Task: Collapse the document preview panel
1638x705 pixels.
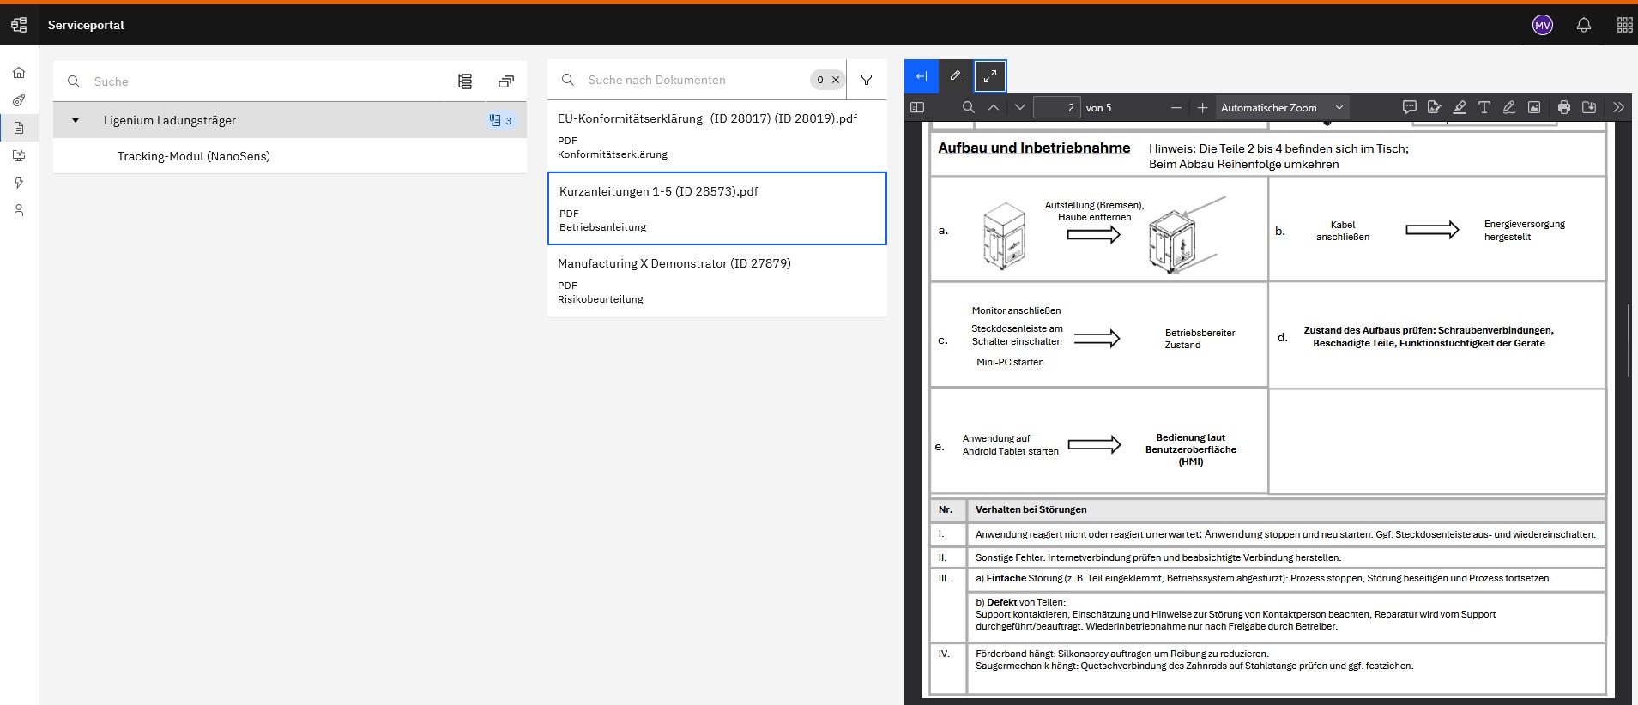Action: (x=922, y=76)
